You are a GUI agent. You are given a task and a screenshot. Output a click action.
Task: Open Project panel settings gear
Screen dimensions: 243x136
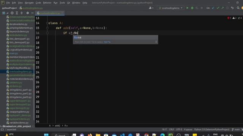[28, 13]
